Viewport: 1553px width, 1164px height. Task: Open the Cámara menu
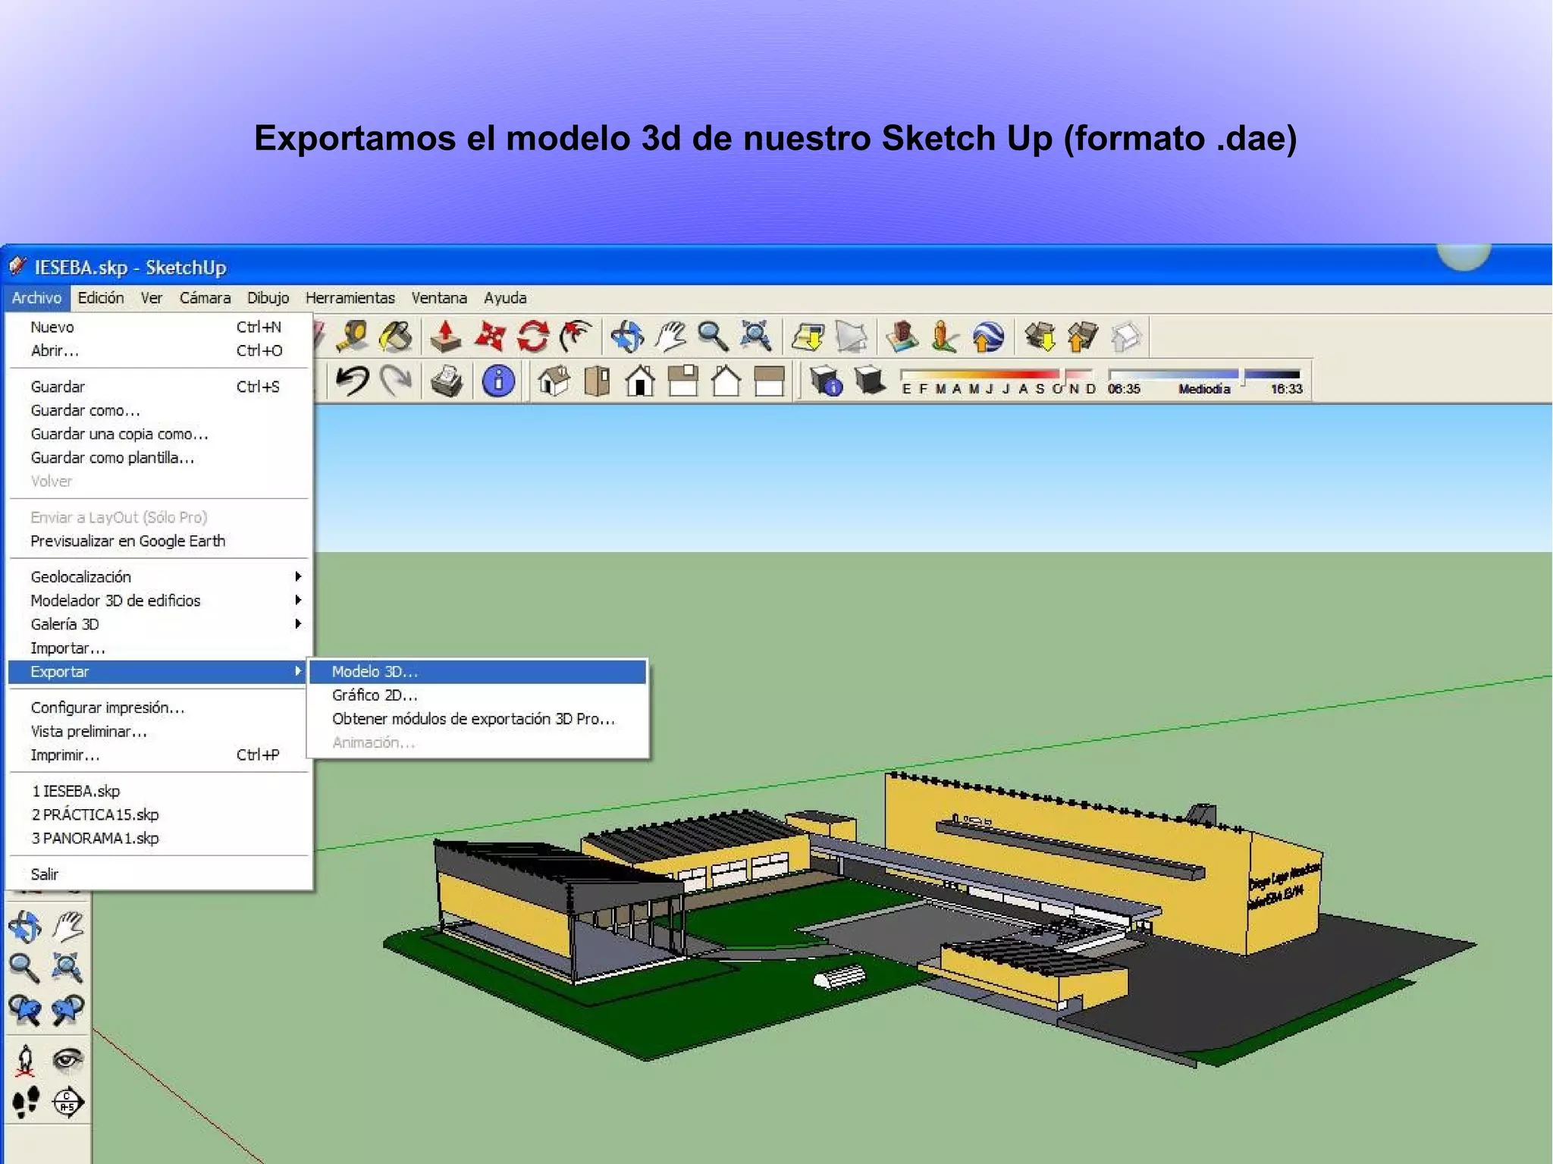click(x=205, y=298)
